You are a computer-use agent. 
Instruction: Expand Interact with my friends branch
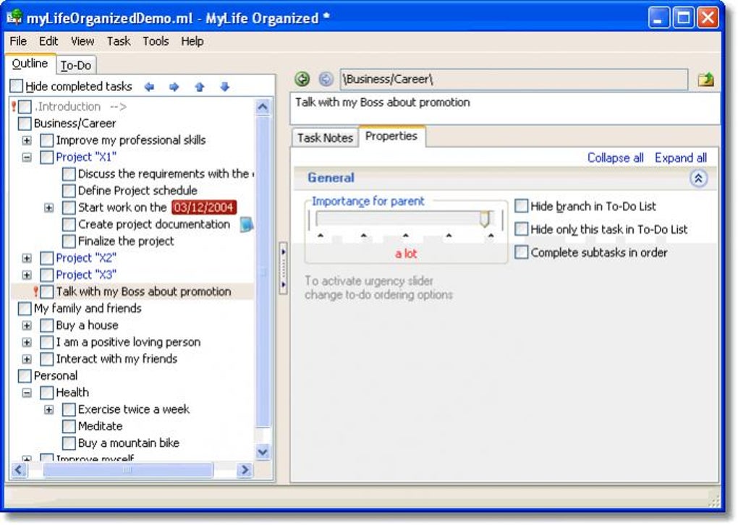(27, 359)
